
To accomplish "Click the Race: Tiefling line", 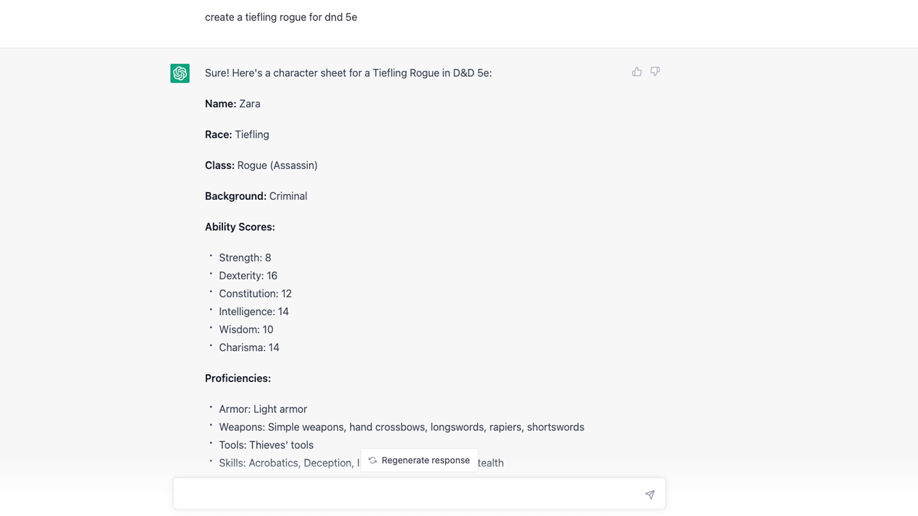I will click(237, 135).
